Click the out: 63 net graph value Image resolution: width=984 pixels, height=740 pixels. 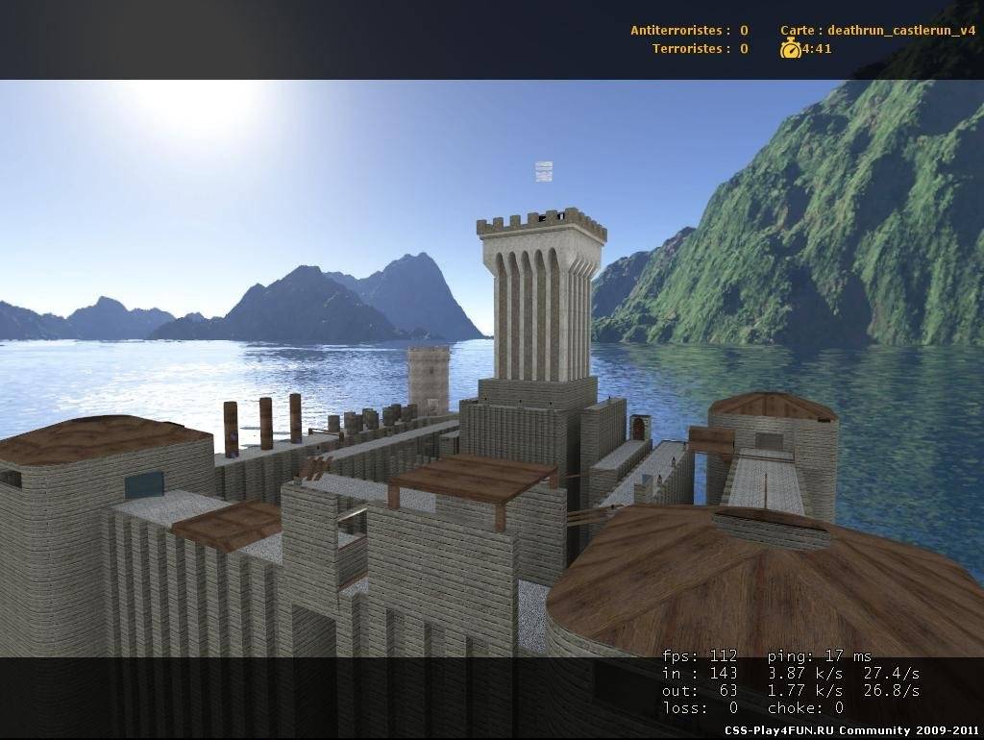(x=700, y=691)
